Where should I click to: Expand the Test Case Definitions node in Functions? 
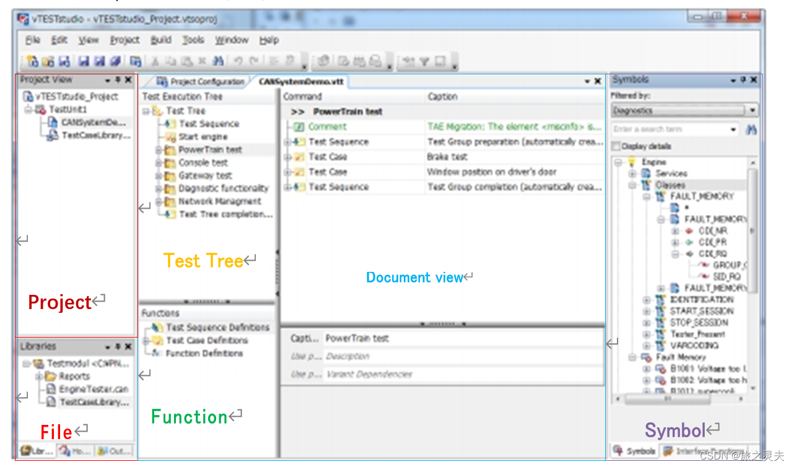pos(146,341)
